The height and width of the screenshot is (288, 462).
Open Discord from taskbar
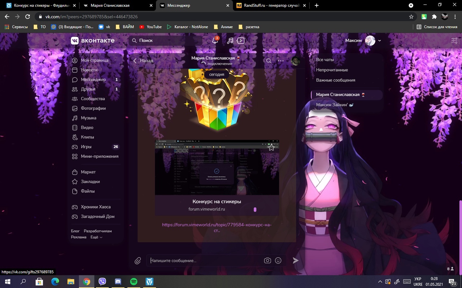pos(118,282)
